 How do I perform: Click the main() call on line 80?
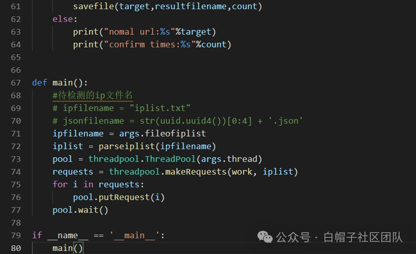68,248
